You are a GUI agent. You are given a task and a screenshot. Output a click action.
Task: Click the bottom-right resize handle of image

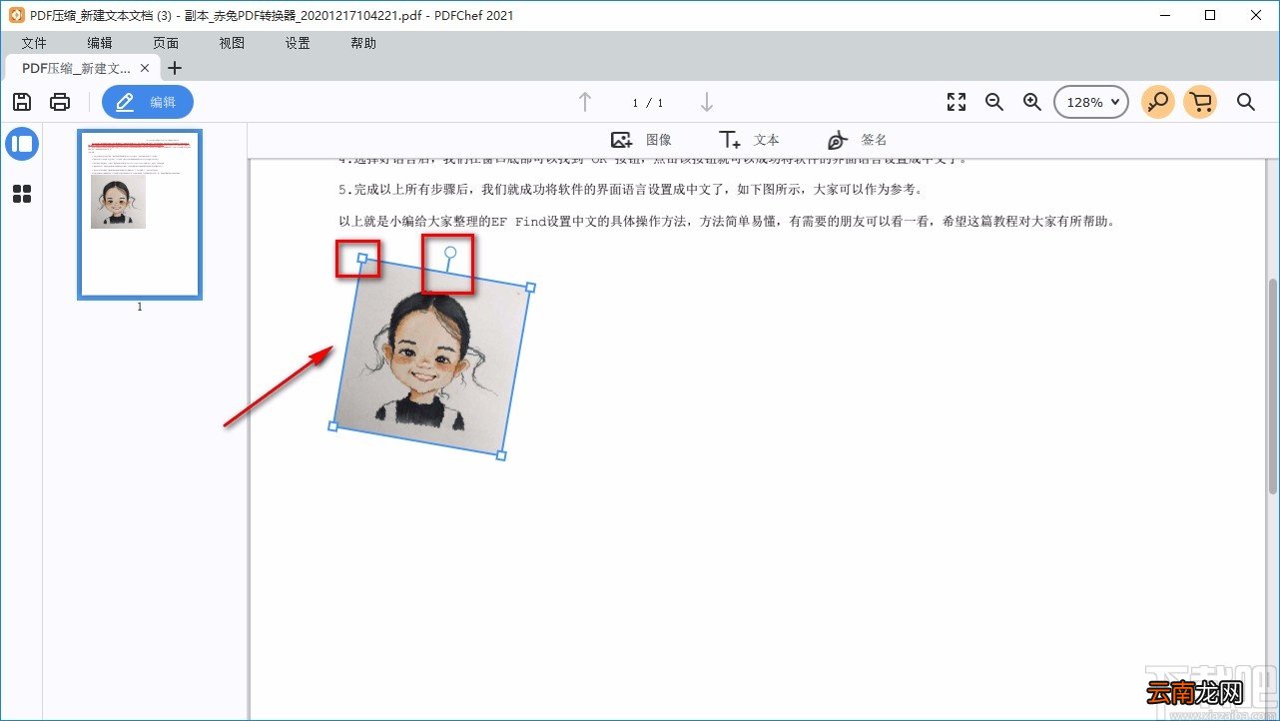point(501,455)
